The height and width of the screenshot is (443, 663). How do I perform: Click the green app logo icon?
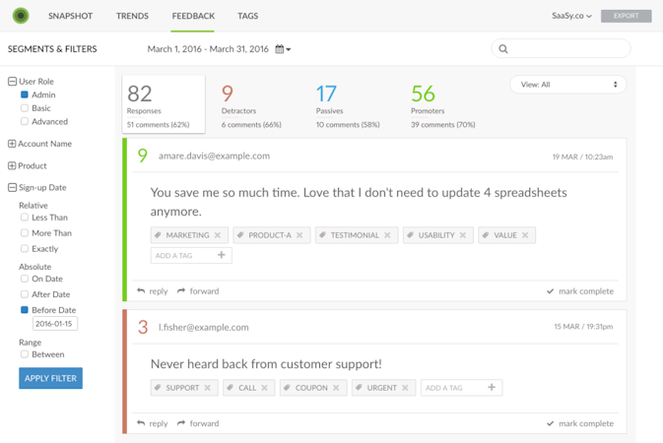[x=21, y=16]
